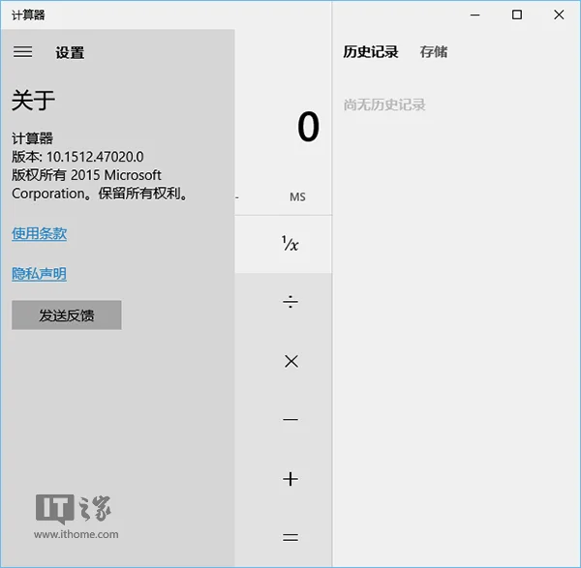
Task: Click the multiply operator key
Action: [x=291, y=361]
